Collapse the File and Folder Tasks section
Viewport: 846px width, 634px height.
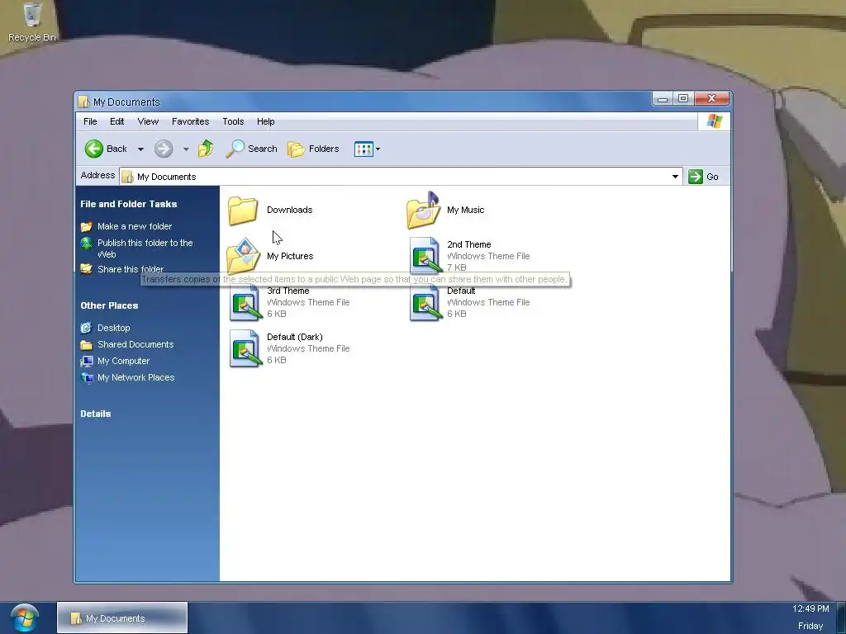point(129,204)
